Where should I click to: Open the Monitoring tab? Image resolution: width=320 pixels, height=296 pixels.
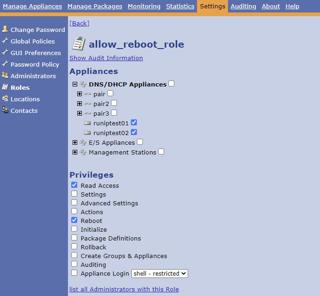(144, 6)
